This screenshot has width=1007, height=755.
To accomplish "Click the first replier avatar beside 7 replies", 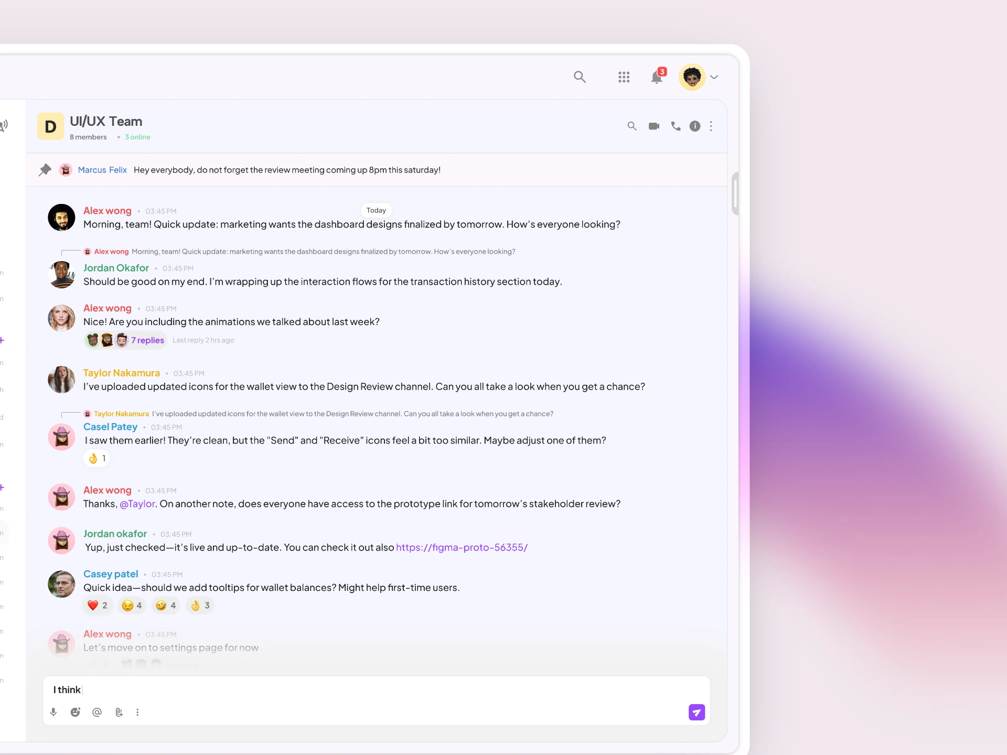I will coord(93,340).
